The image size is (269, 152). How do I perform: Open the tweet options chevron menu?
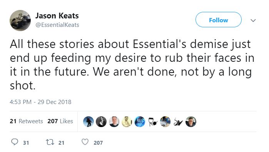coord(253,20)
